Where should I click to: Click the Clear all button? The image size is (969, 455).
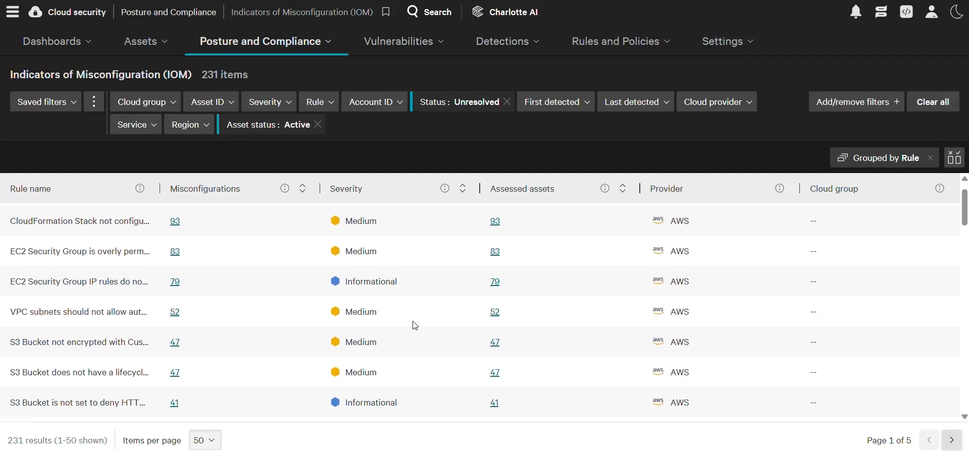933,102
